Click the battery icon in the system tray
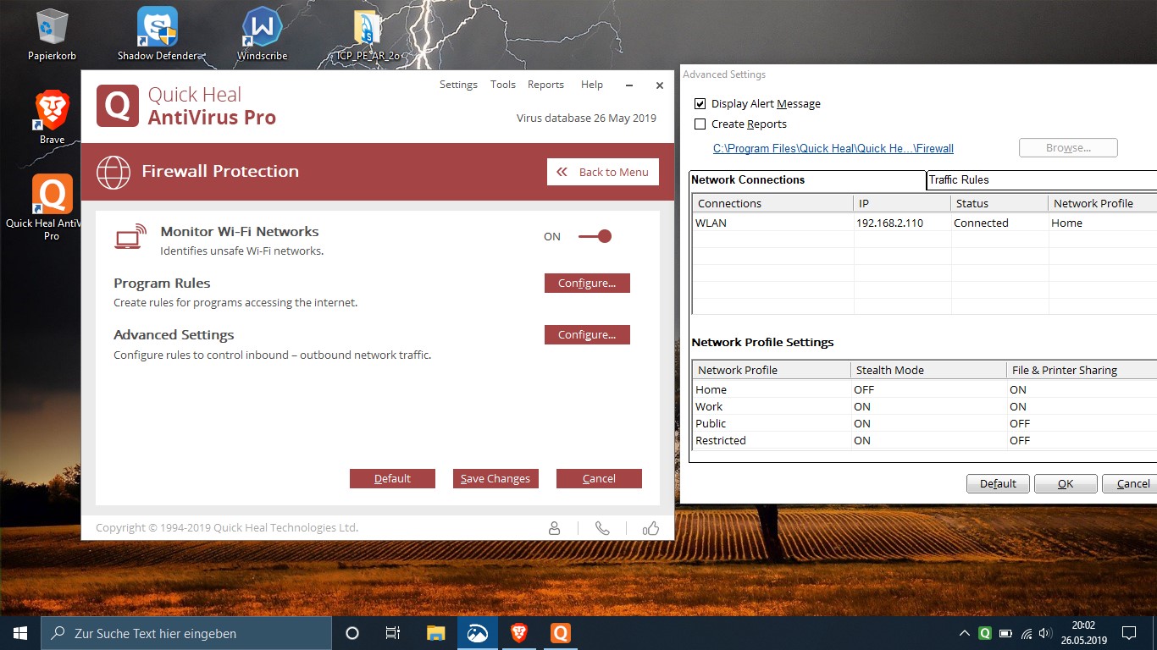The image size is (1157, 650). 1006,633
